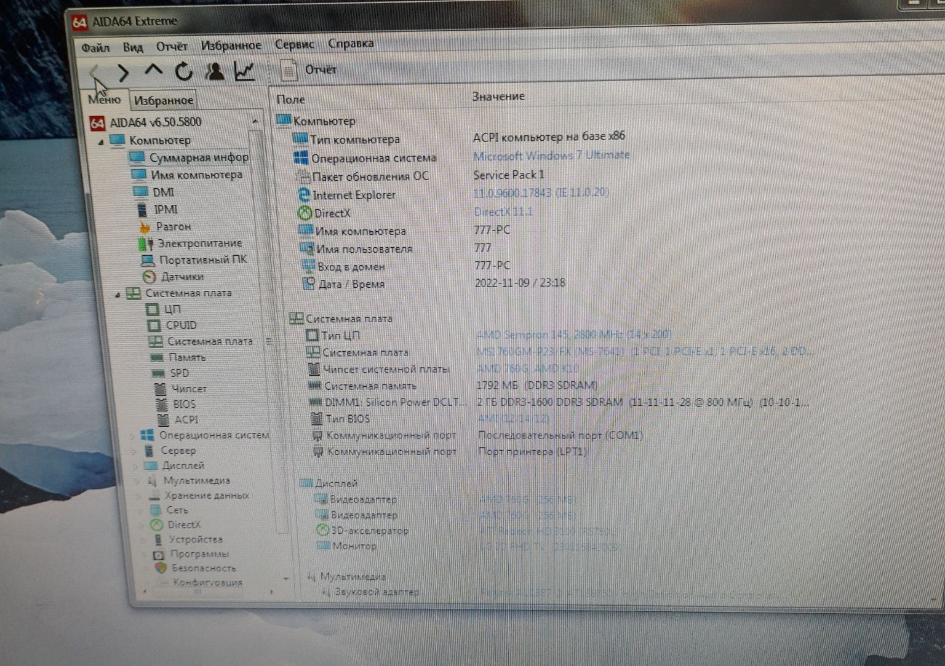The width and height of the screenshot is (945, 666).
Task: Collapse the Системная плата tree branch
Action: point(118,295)
